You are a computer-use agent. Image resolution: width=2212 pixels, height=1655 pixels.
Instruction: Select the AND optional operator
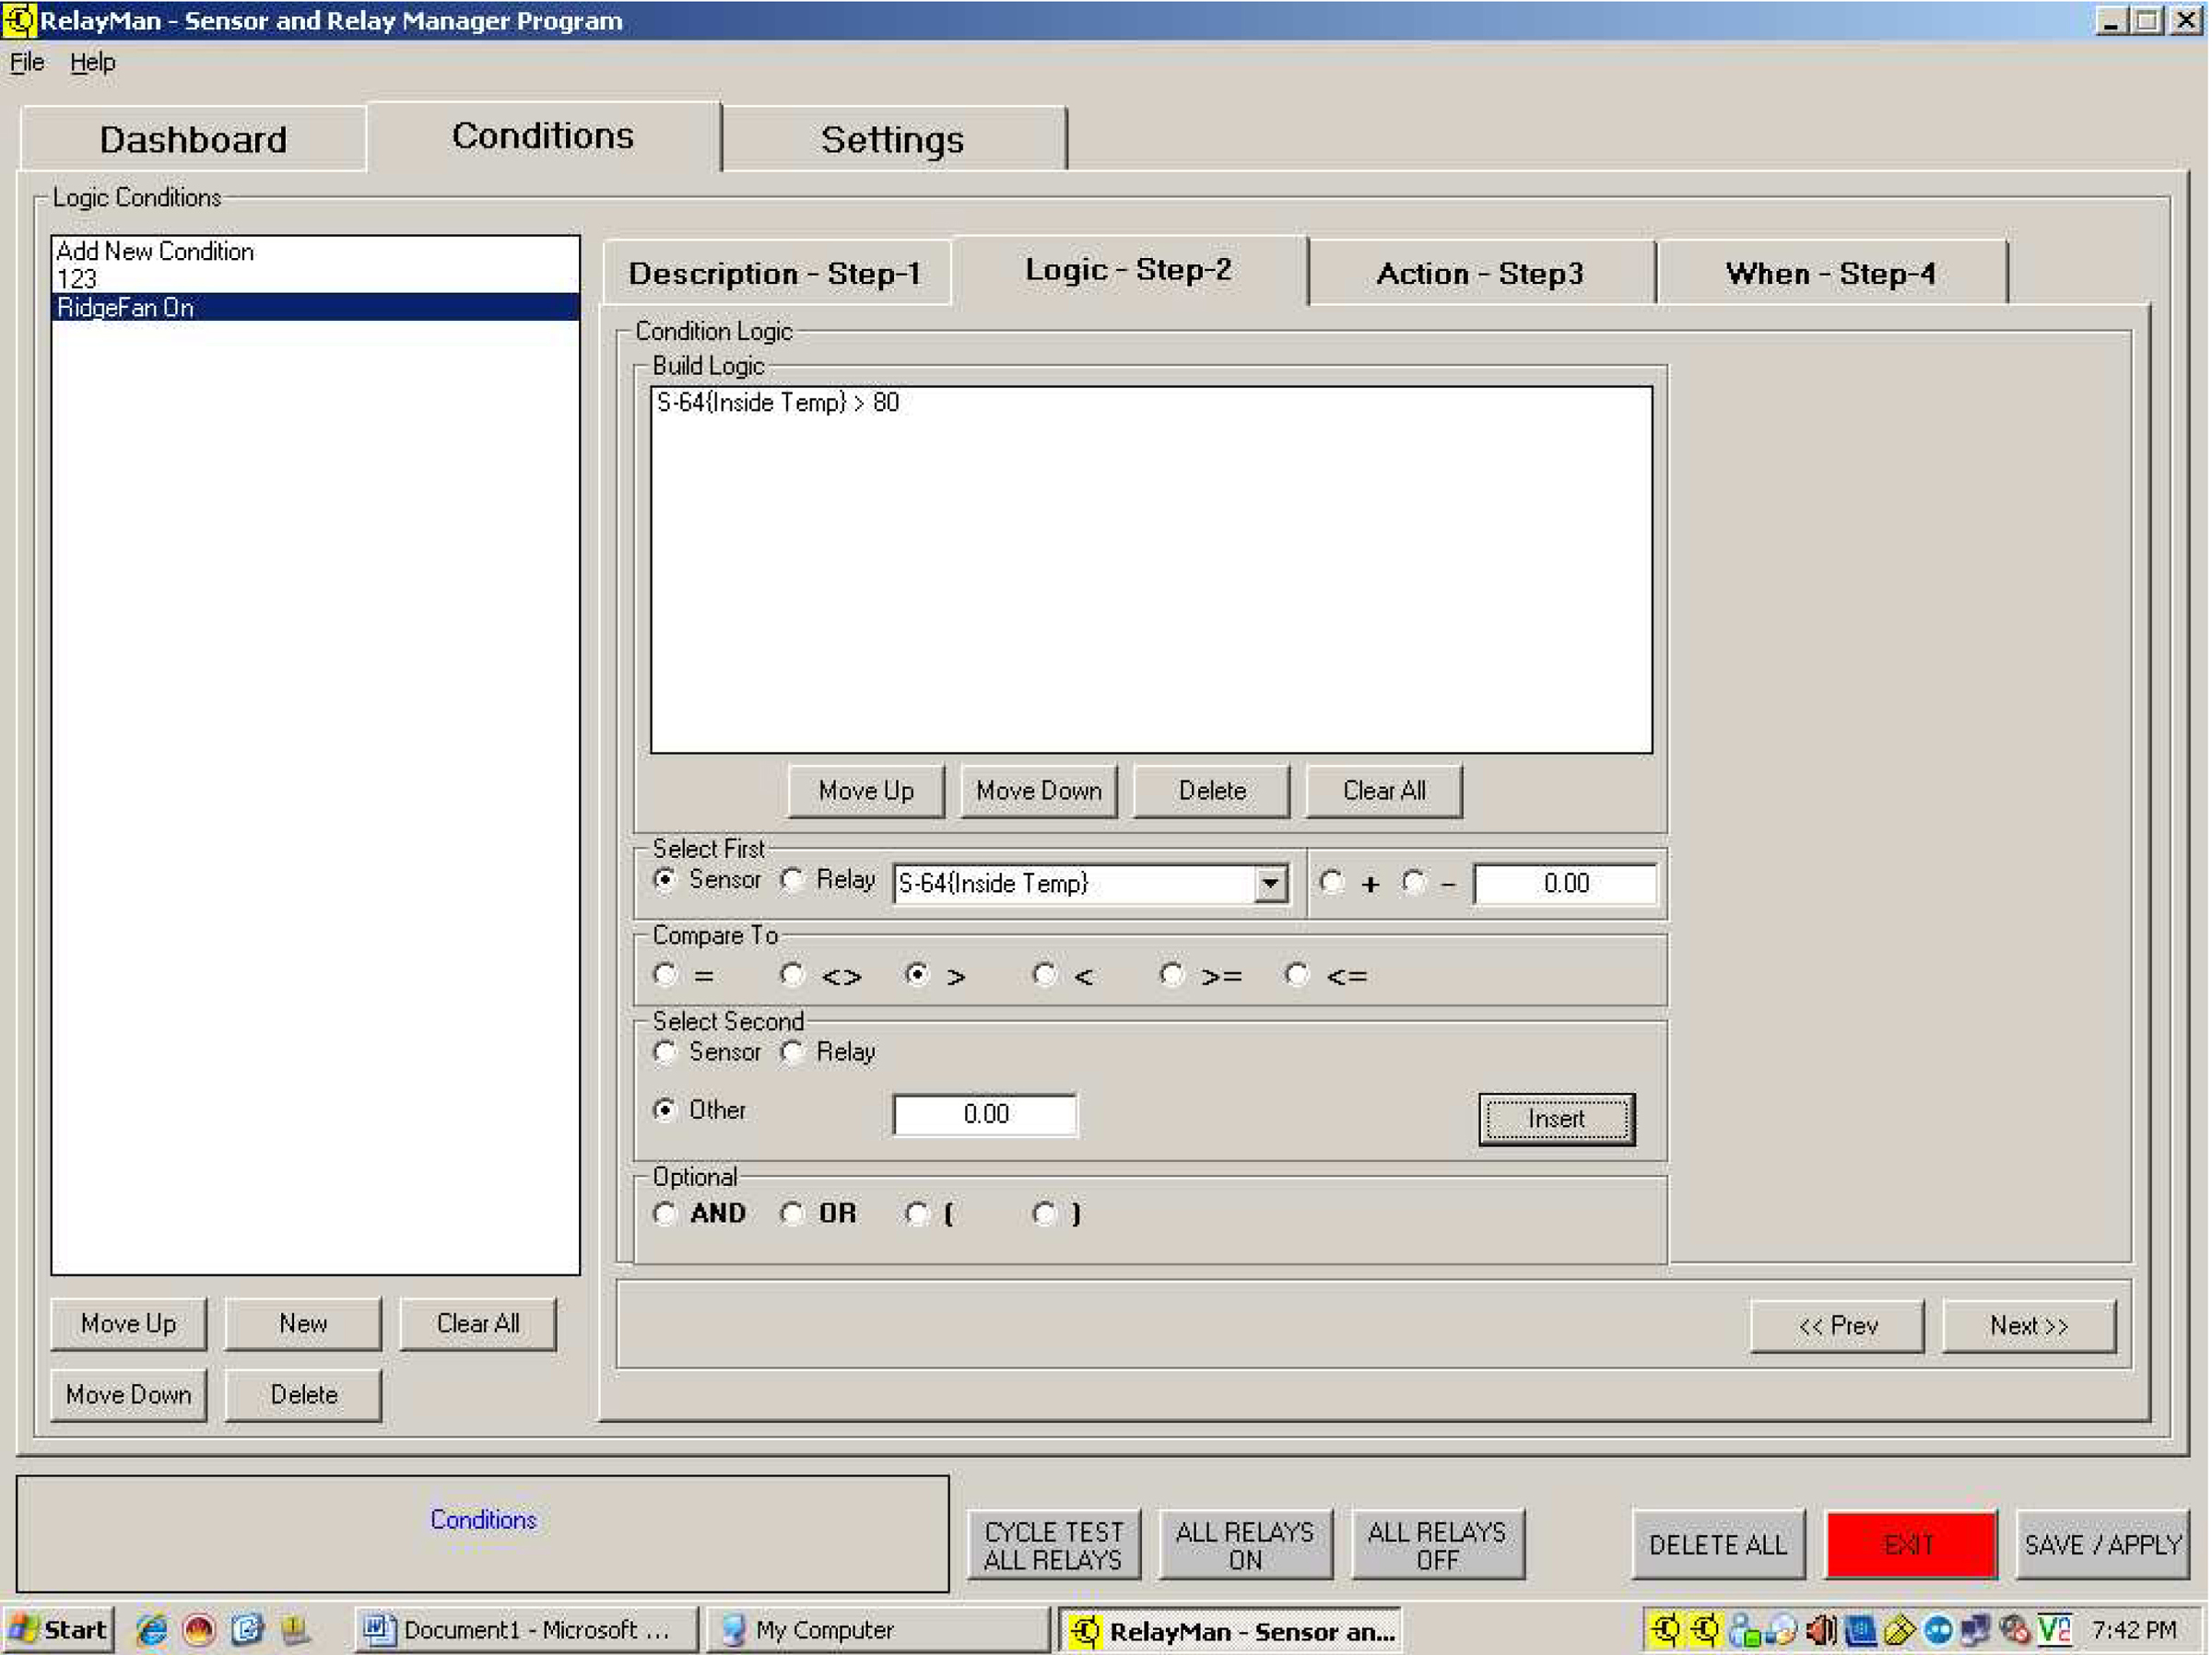tap(665, 1214)
